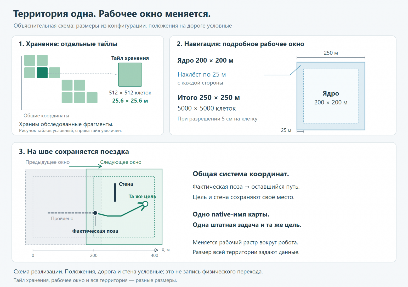Click the line "Фактическая поза → оставшийся путь."
Viewport: 408px width, 287px height.
(246, 187)
